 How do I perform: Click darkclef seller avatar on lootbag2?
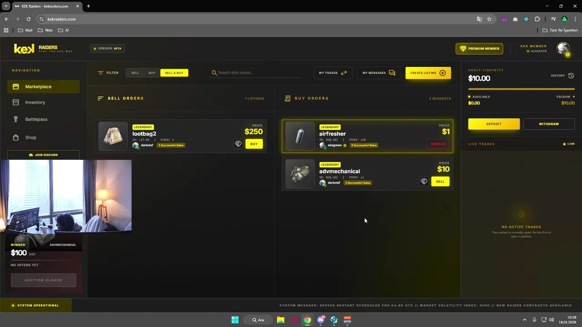(x=135, y=145)
